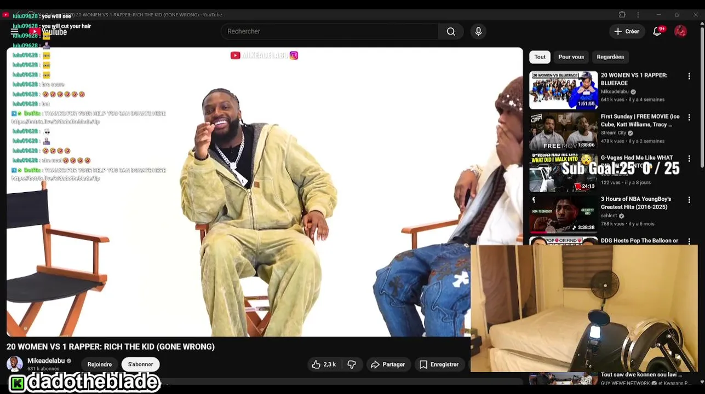Click the schlont channel name
Image resolution: width=705 pixels, height=394 pixels.
click(x=609, y=216)
